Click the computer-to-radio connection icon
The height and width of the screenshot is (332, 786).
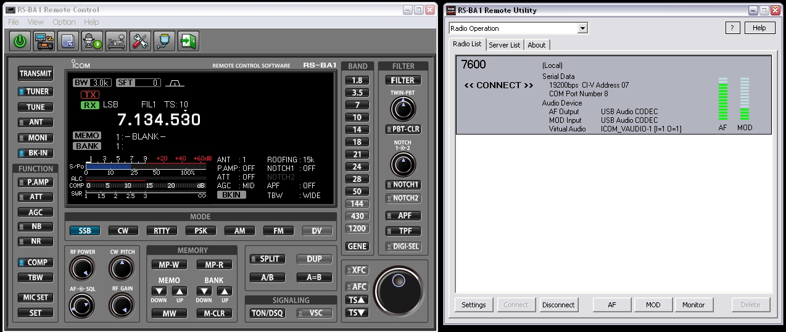tap(44, 41)
